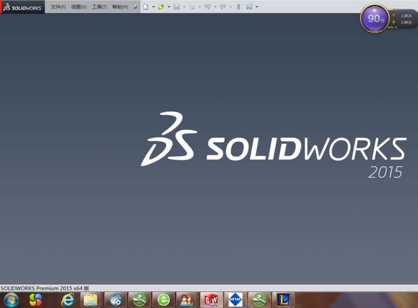Open the file explorer folder on the taskbar
Image resolution: width=418 pixels, height=308 pixels.
pyautogui.click(x=90, y=300)
